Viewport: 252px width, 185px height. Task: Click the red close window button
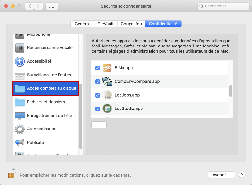click(6, 6)
